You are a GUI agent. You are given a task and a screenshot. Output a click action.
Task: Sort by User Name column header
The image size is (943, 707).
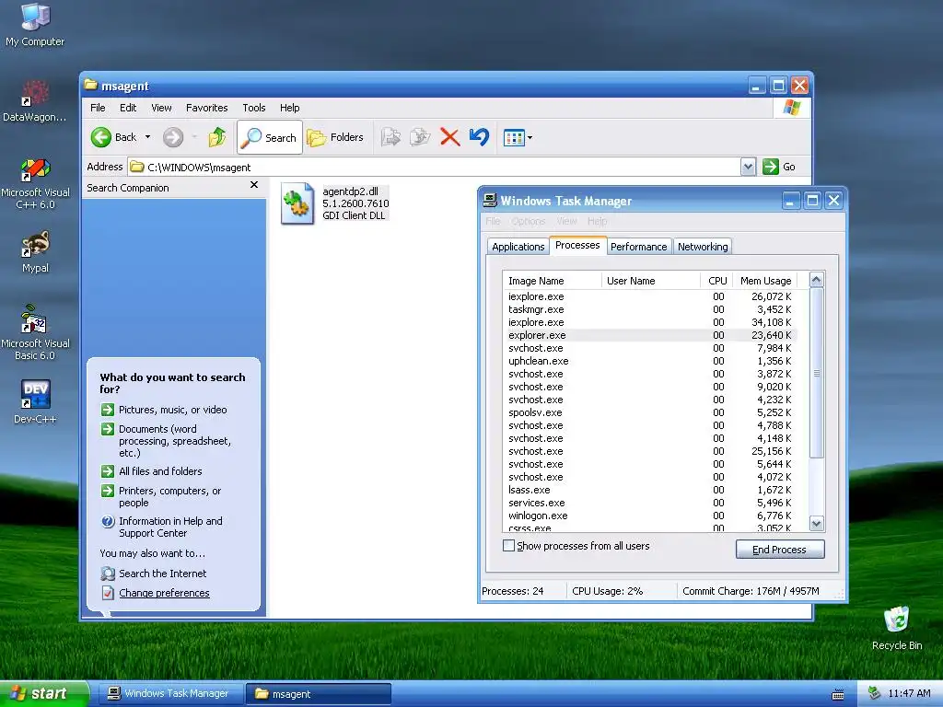[x=650, y=281]
